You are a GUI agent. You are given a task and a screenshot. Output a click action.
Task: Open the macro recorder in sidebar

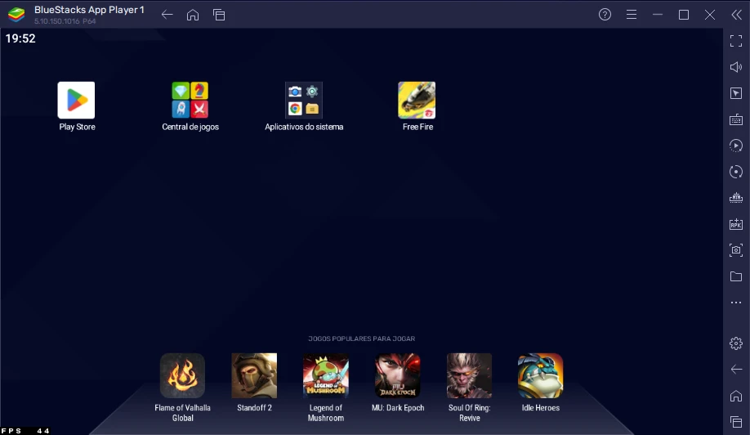point(736,146)
